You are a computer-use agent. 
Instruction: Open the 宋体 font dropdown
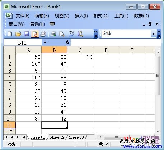[153, 34]
